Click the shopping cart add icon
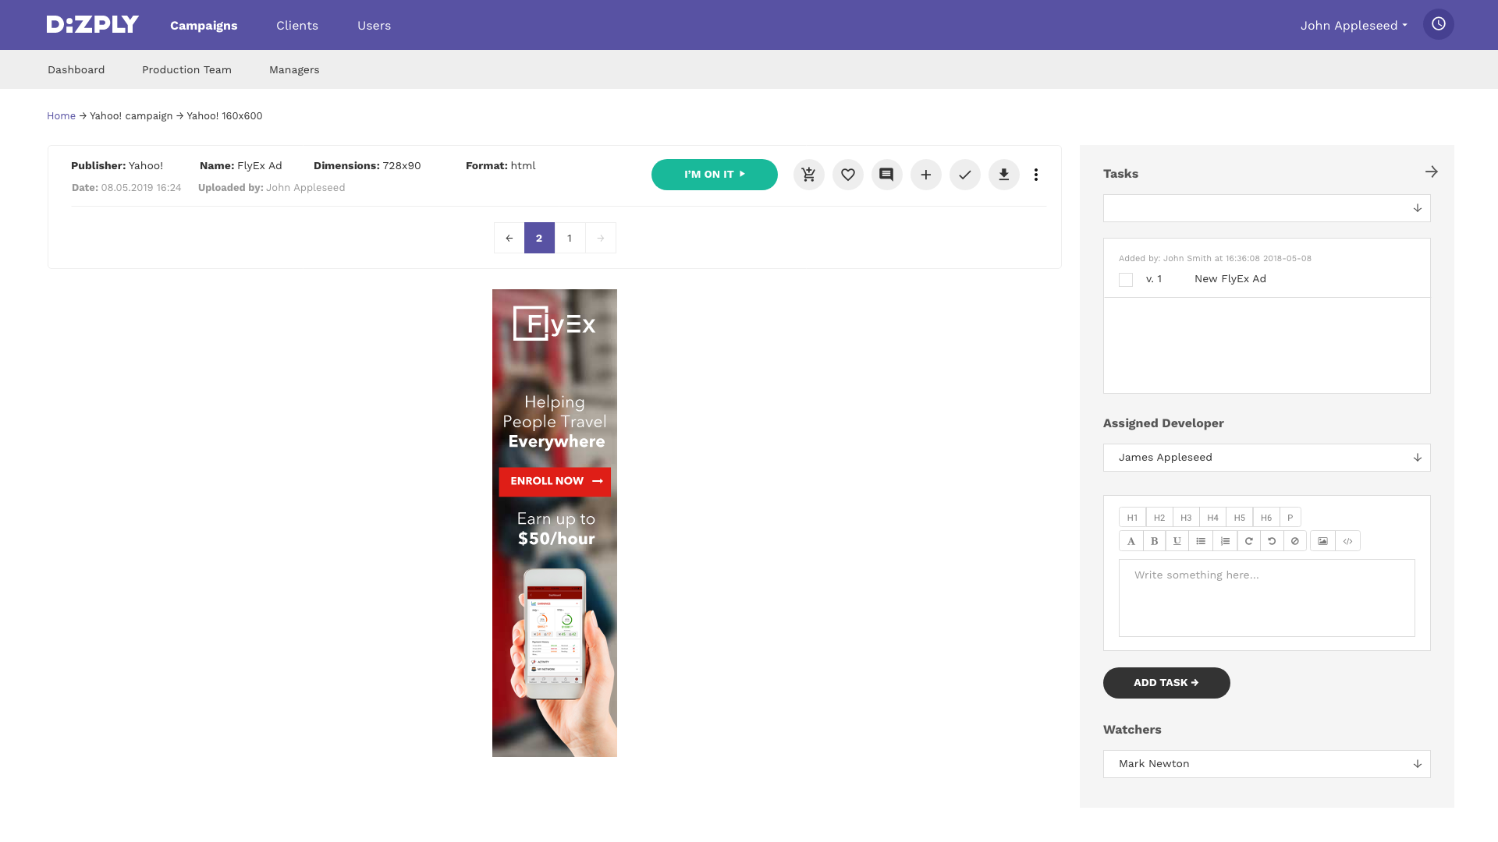The image size is (1498, 842). pyautogui.click(x=808, y=175)
